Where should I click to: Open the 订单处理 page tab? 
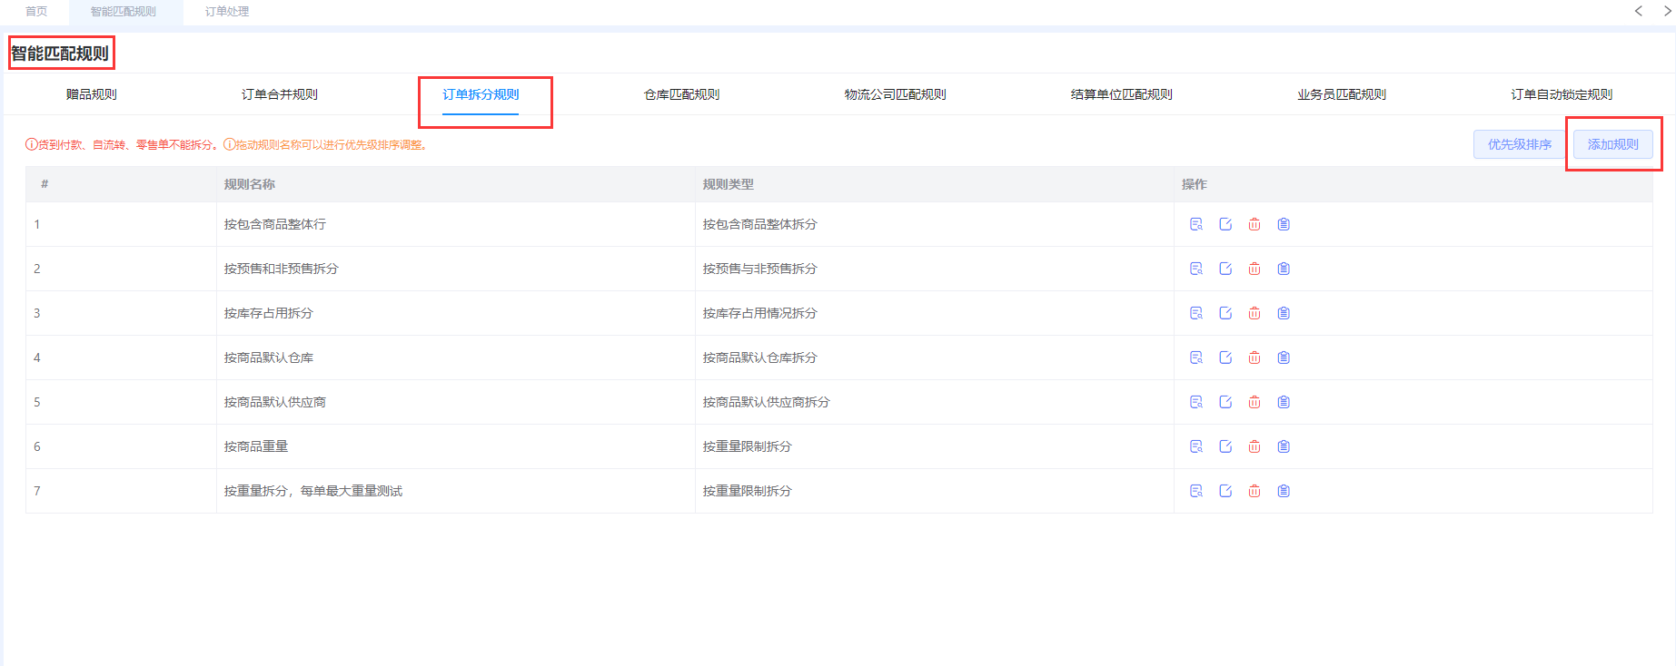click(227, 12)
